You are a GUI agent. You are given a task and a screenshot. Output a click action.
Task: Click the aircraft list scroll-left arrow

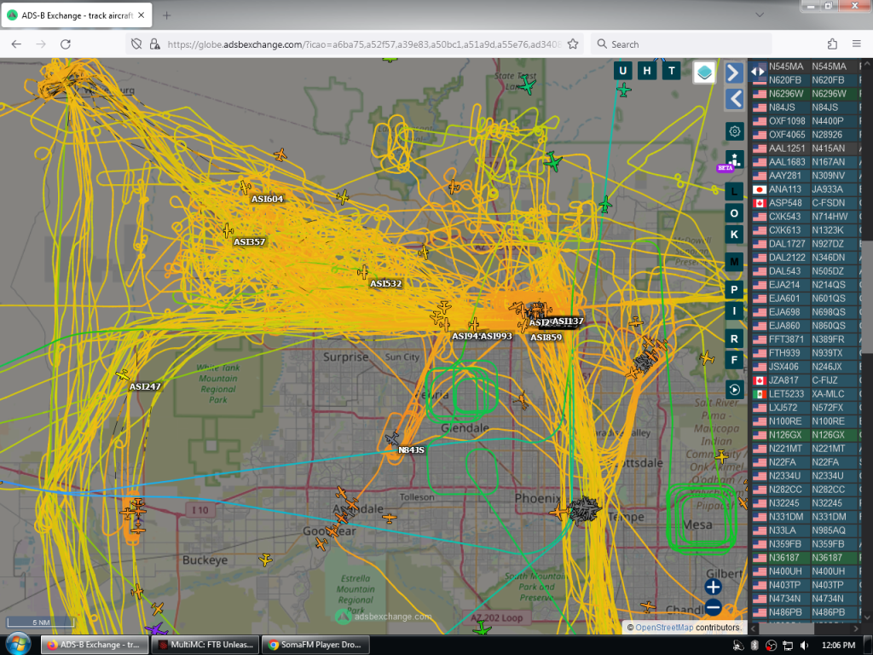pyautogui.click(x=754, y=629)
